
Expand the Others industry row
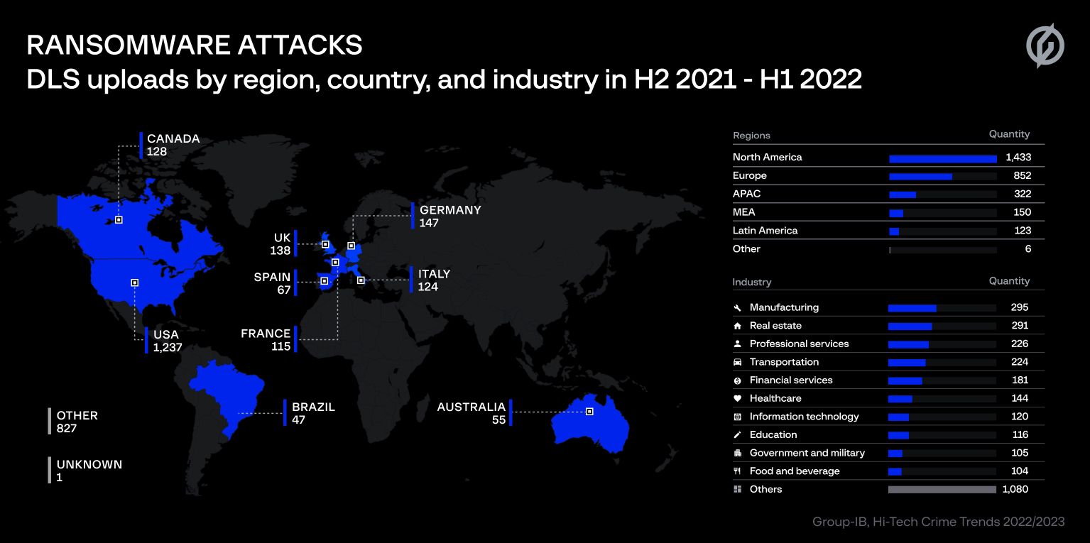765,489
